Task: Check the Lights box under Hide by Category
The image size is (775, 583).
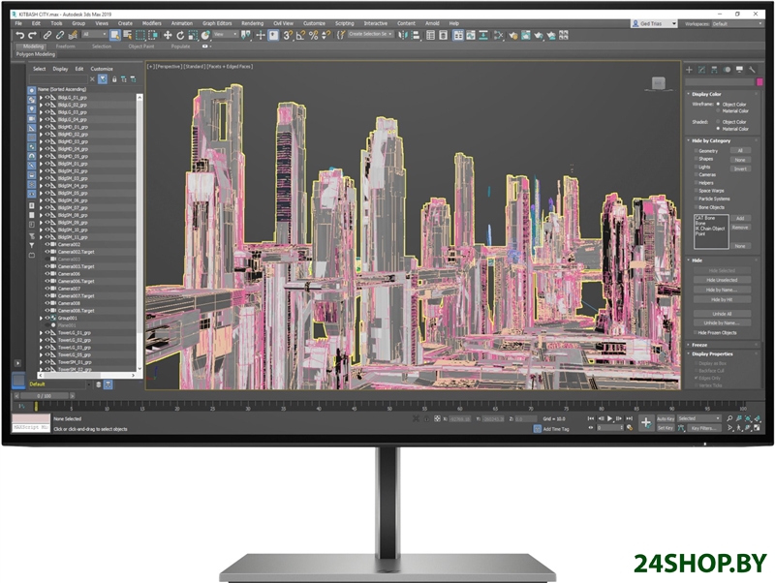Action: click(x=695, y=167)
